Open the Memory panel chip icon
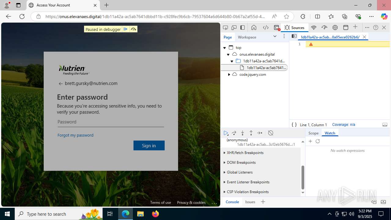The image size is (391, 220). [335, 28]
